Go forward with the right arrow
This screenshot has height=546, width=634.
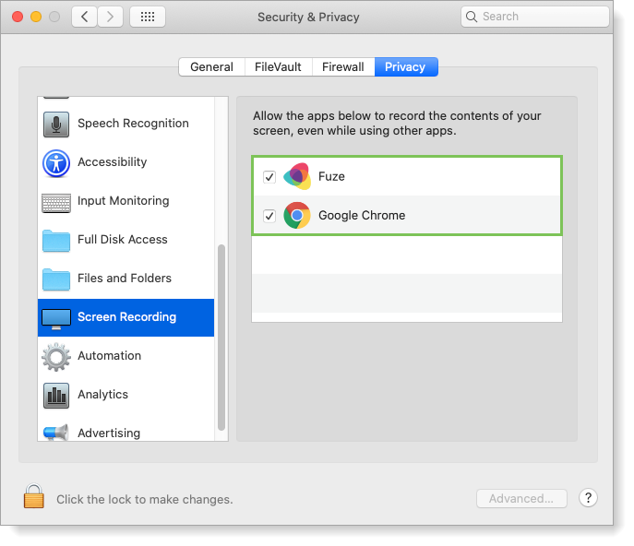110,17
